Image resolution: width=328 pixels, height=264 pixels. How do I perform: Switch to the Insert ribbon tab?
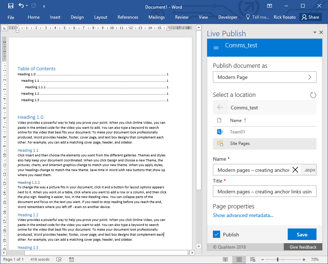pyautogui.click(x=55, y=17)
